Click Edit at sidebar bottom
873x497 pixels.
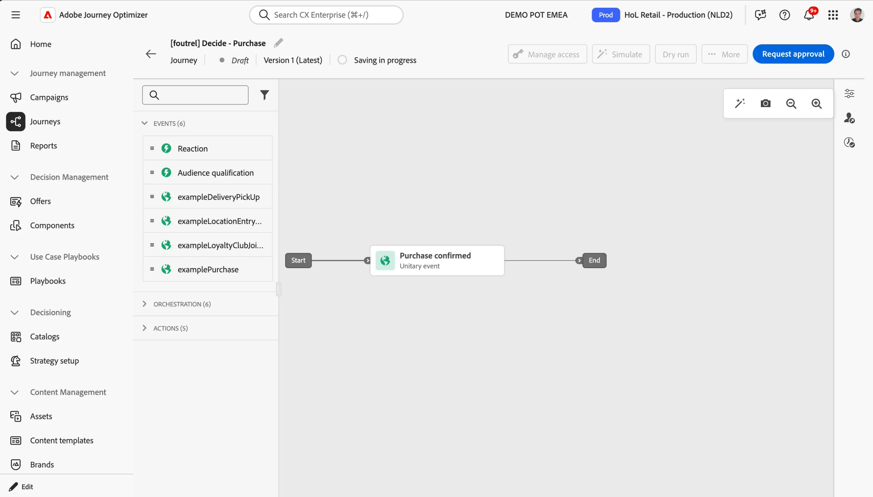(x=21, y=487)
